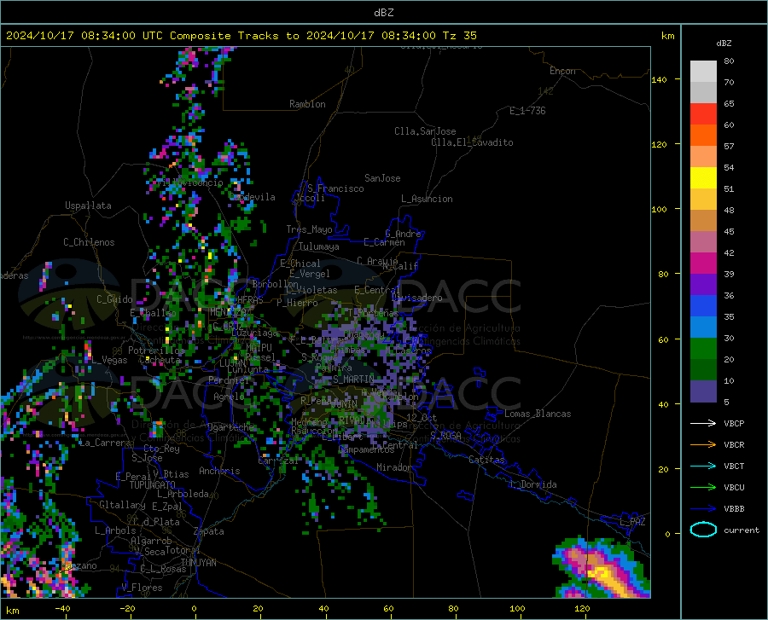Click the 'current' legend label
Image resolution: width=768 pixels, height=620 pixels.
[x=742, y=530]
